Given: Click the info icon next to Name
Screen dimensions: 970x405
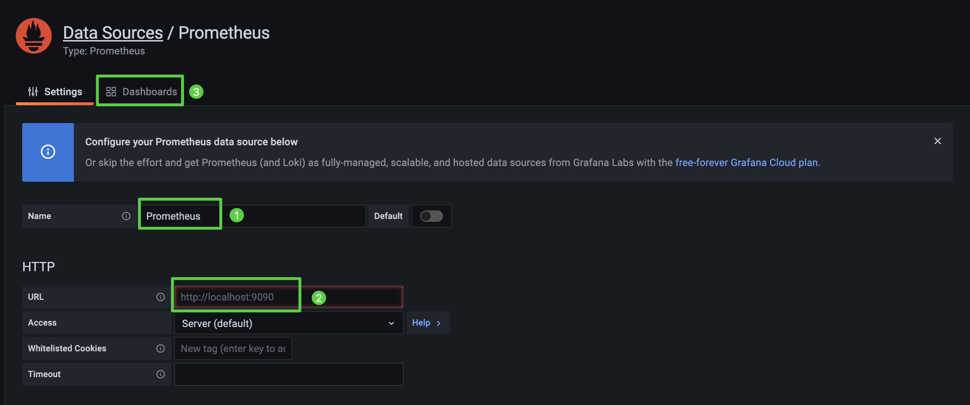Looking at the screenshot, I should [126, 216].
